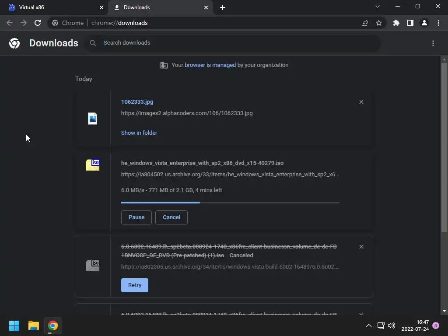Click Show in folder for 1062333.jpg
This screenshot has width=448, height=336.
click(x=139, y=133)
